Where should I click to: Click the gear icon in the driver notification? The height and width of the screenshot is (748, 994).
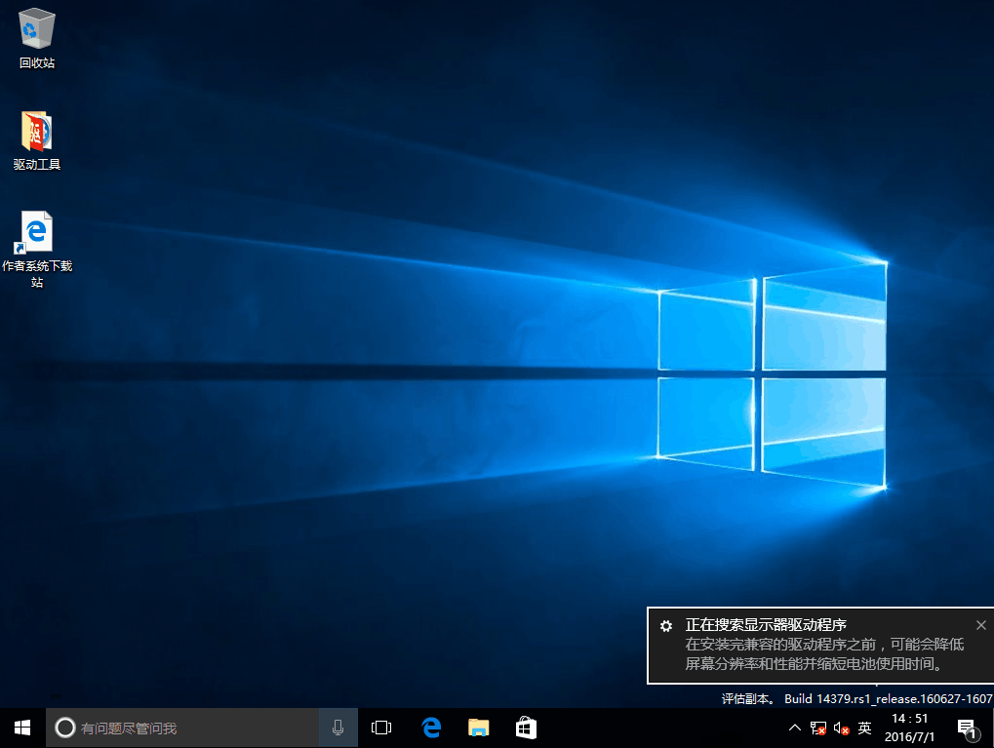[x=665, y=626]
